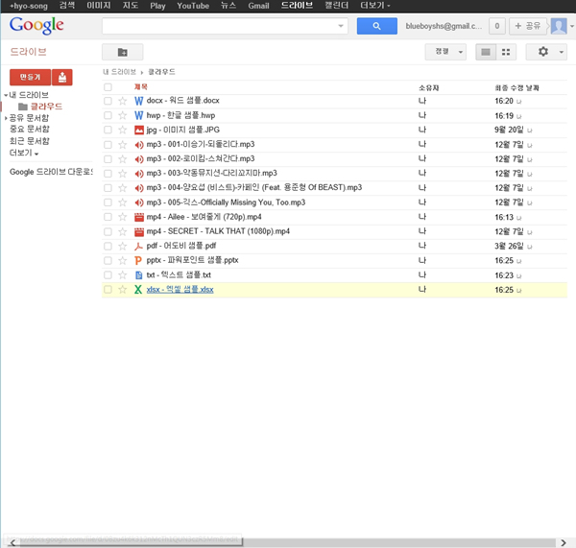Open the 엑셀 샘플.xlsx file link

(180, 289)
